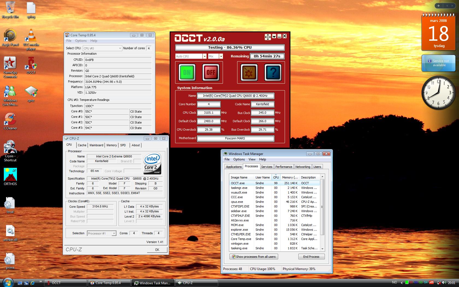Screen dimensions: 459x287
Task: Select explorer.exe process row
Action: point(274,230)
